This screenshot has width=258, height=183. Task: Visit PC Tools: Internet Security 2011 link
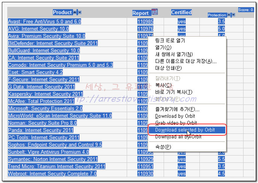point(44,137)
